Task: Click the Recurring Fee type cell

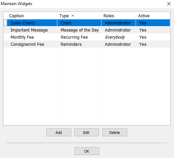Action: (x=79, y=37)
